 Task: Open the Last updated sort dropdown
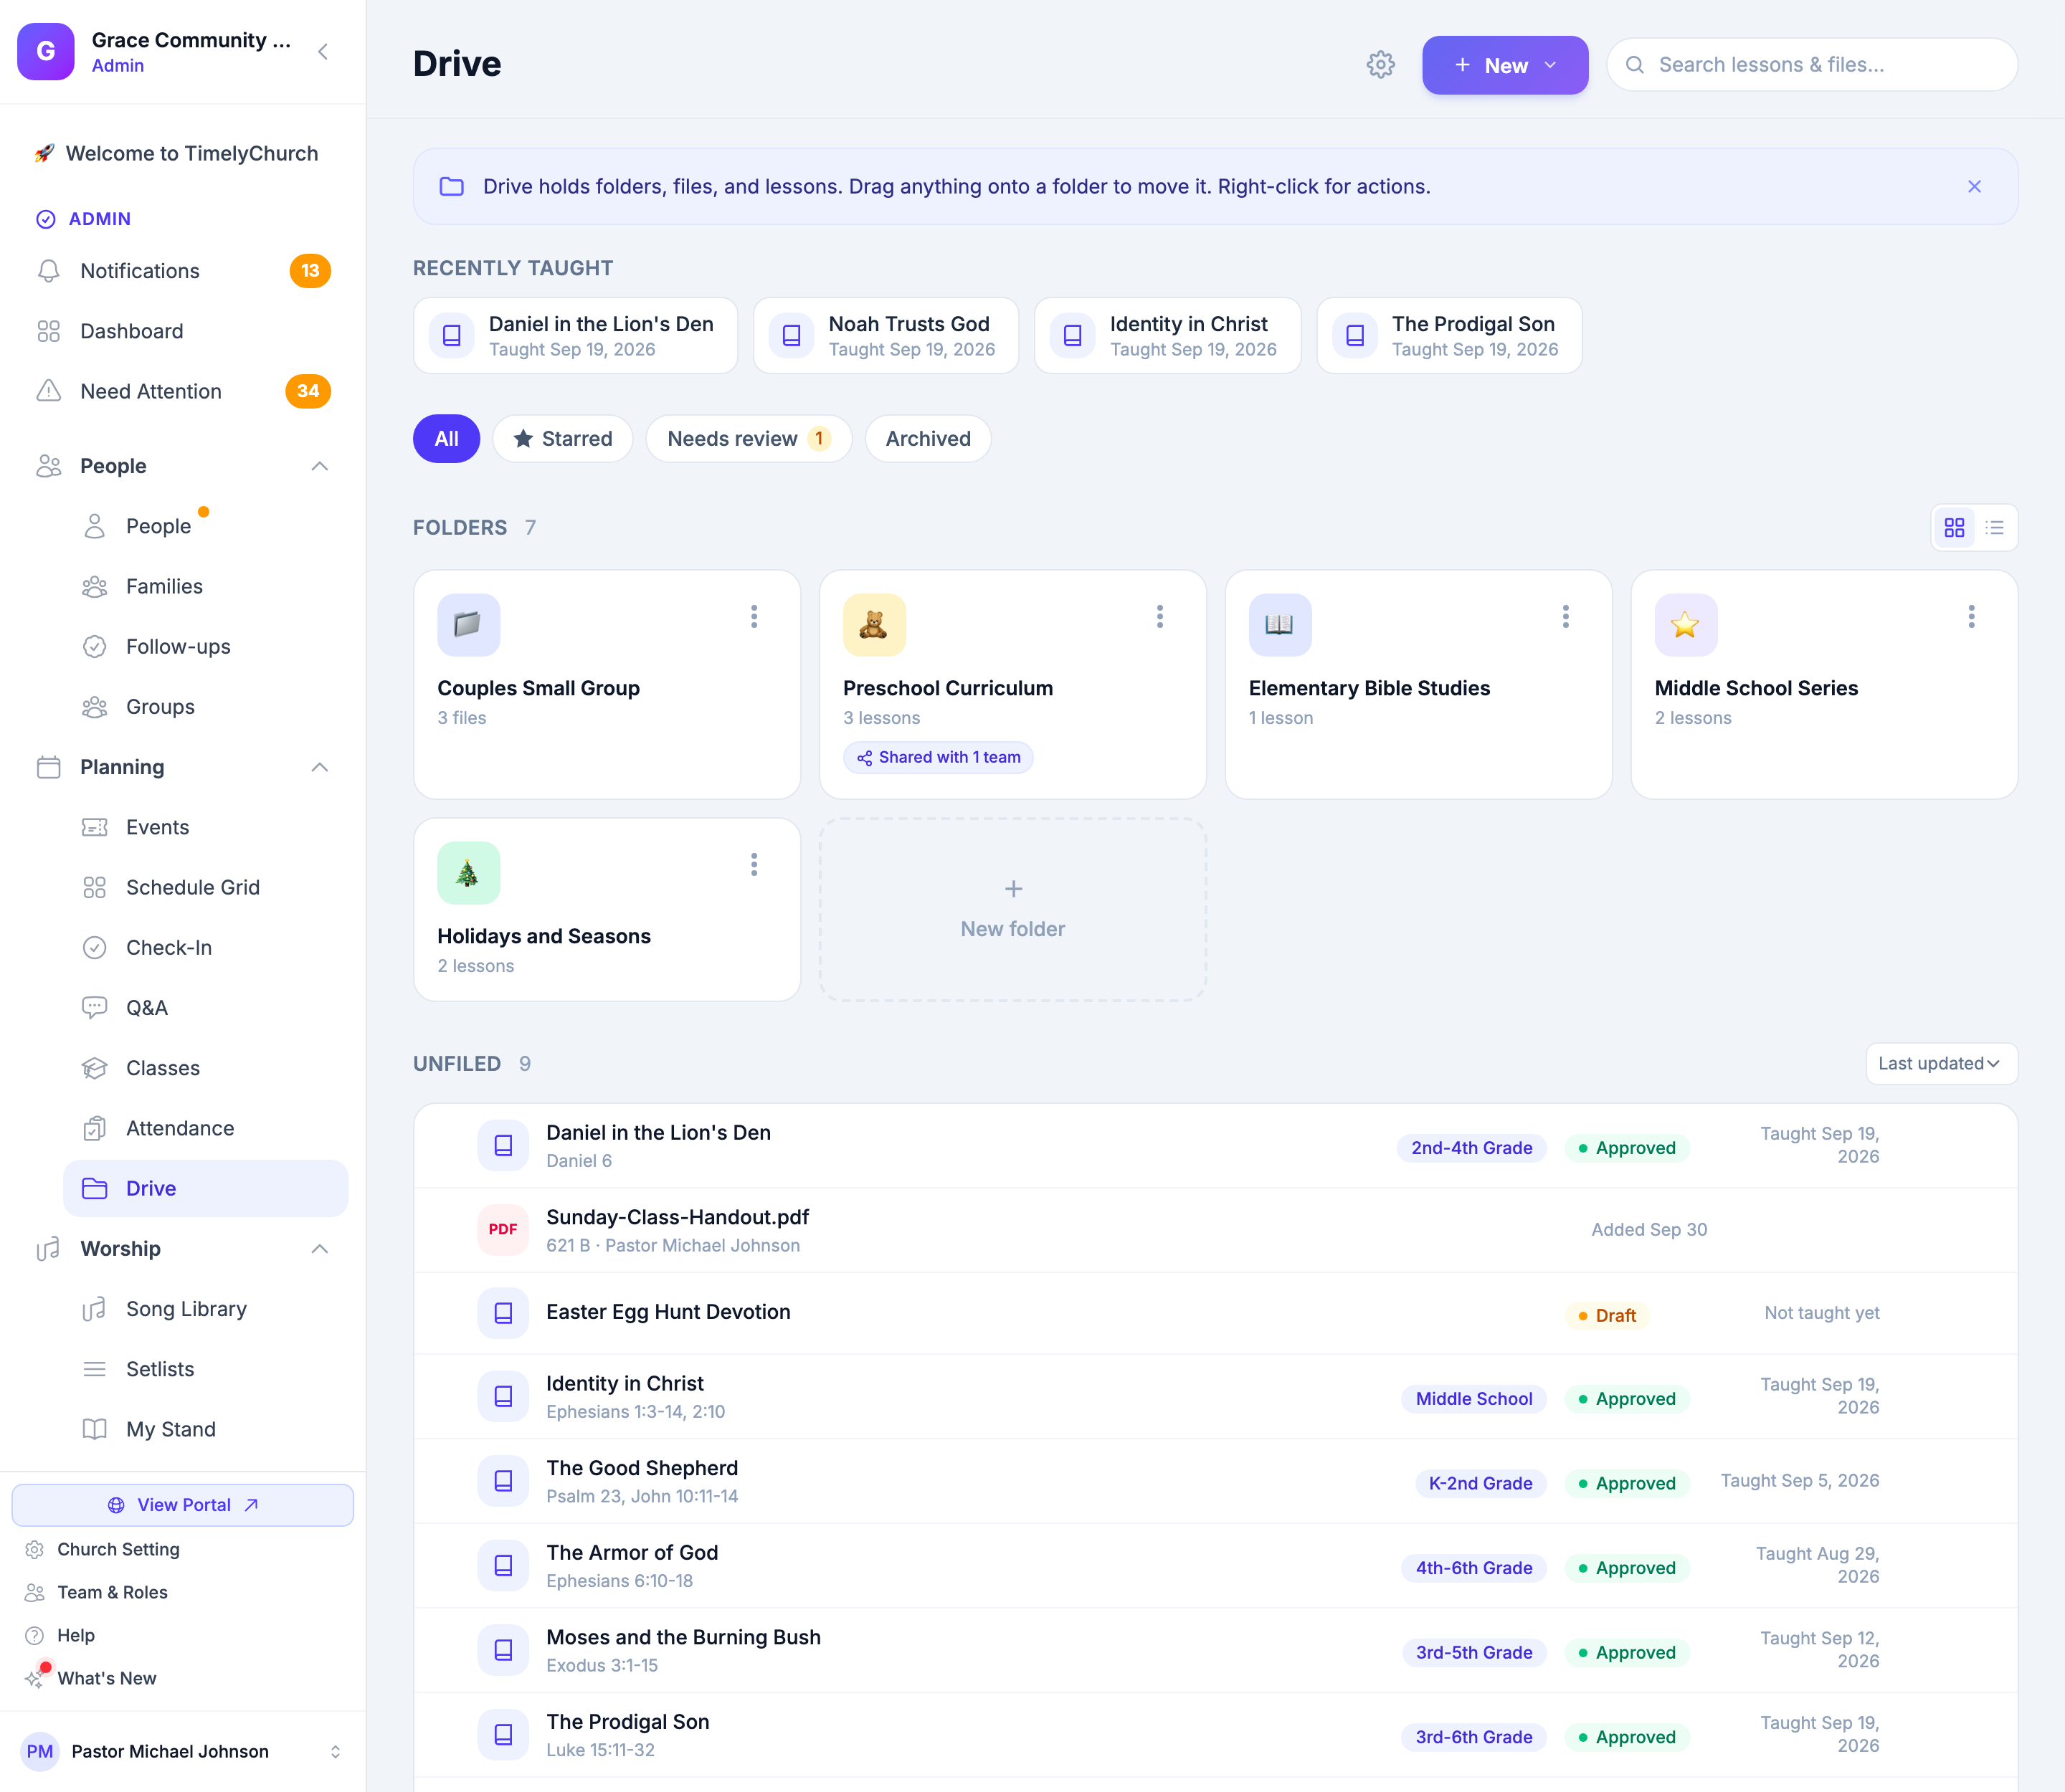pyautogui.click(x=1940, y=1064)
